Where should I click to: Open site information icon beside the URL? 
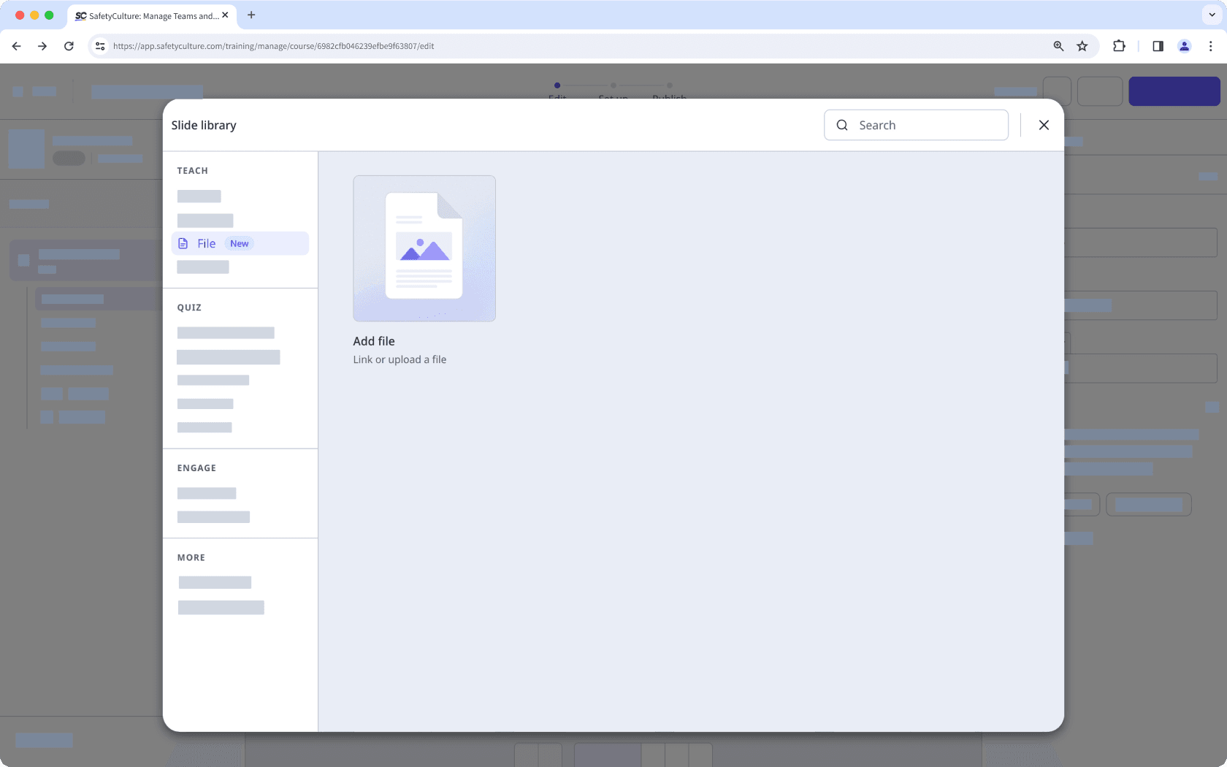tap(99, 45)
